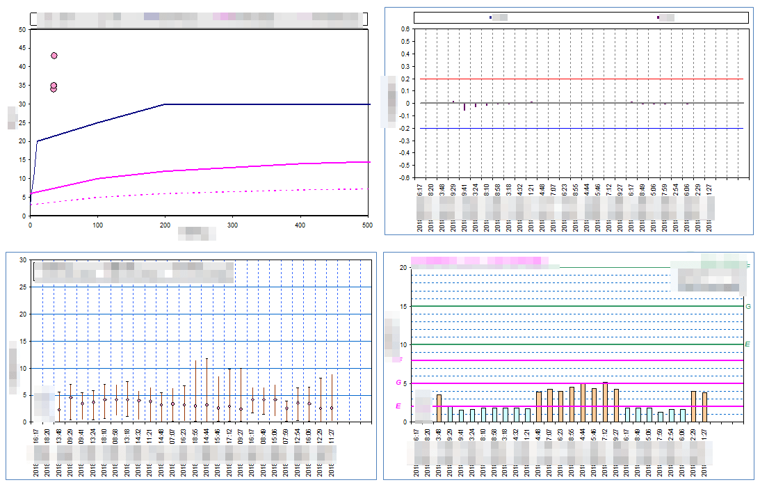Select the tallest orange bar at 7:12
Viewport: 760px width, 487px height.
pos(605,402)
